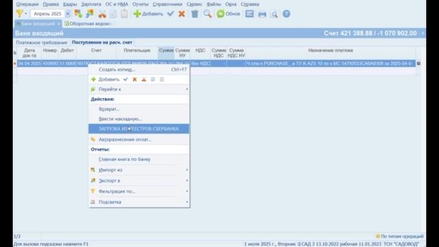Click the toolbar icon with green down arrow
The width and height of the screenshot is (439, 247).
(78, 14)
